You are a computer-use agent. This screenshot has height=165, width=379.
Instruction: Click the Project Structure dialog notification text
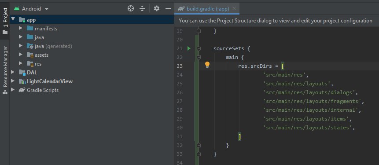click(276, 21)
